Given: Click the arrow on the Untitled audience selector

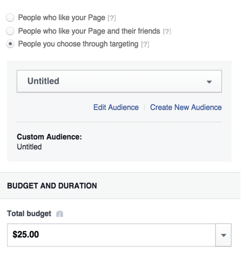Looking at the screenshot, I should tap(209, 82).
